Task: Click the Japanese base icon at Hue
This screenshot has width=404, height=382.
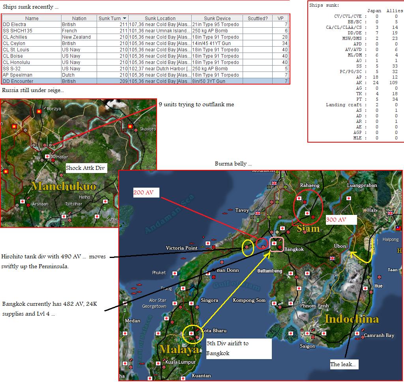Action: coord(365,288)
